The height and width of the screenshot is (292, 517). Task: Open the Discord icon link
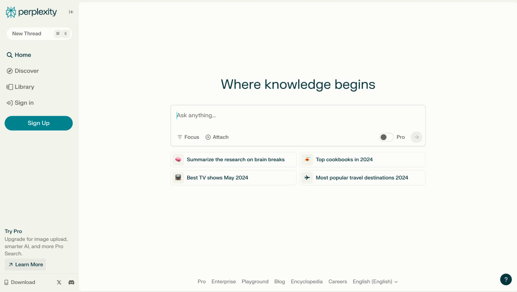point(71,282)
